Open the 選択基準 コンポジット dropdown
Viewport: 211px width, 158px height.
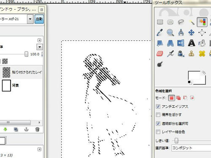click(191, 148)
